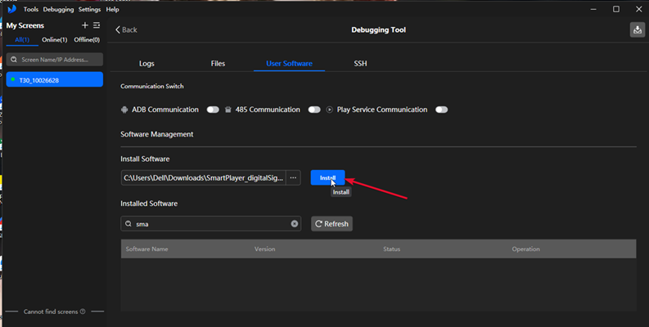Click the Operation column header
Viewport: 649px width, 327px height.
(x=525, y=249)
